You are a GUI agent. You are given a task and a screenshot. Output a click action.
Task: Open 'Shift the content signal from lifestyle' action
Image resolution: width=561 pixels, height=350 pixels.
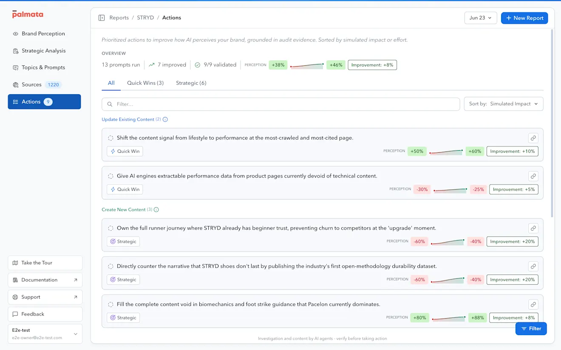[235, 138]
